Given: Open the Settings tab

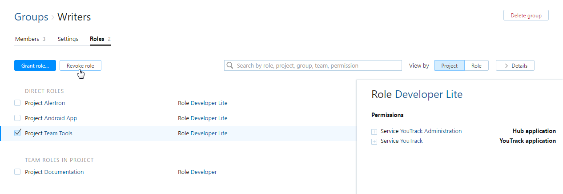Looking at the screenshot, I should 68,39.
